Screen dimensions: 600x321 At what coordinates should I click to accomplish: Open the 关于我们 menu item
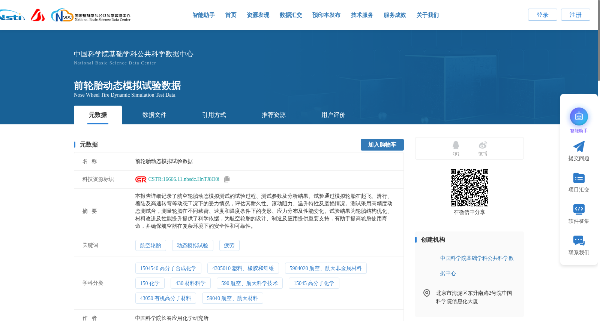click(427, 15)
